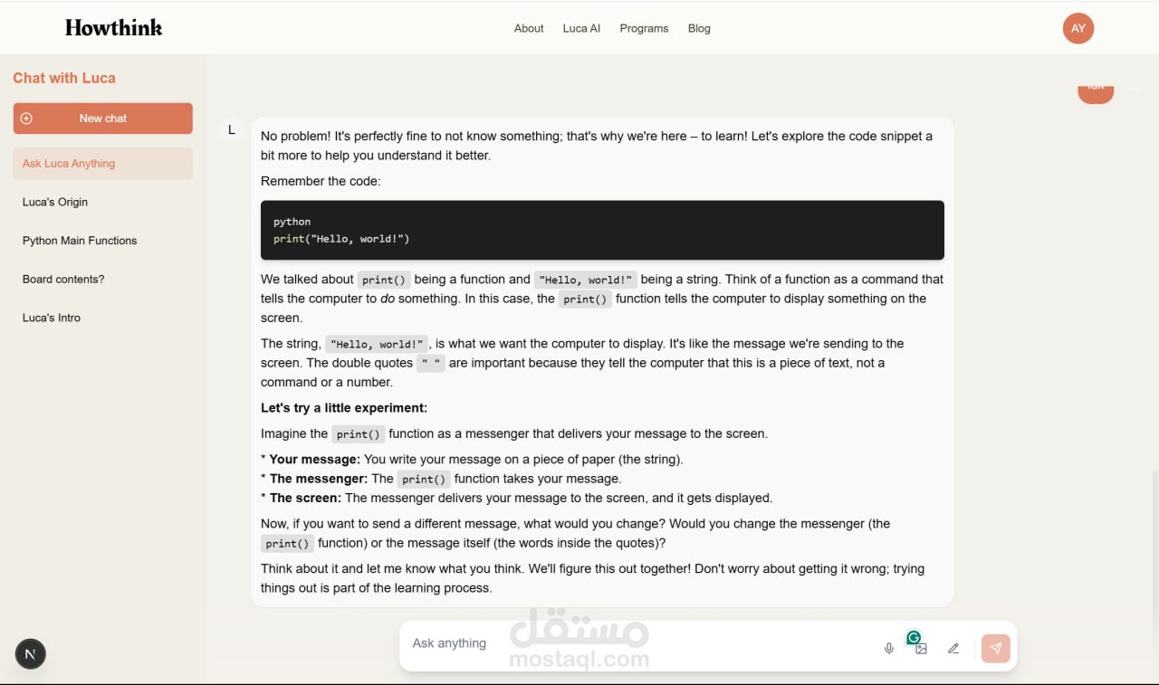Start a New chat

coord(102,119)
